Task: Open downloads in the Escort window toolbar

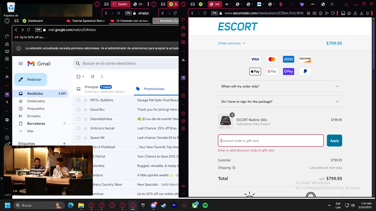Action: click(361, 13)
